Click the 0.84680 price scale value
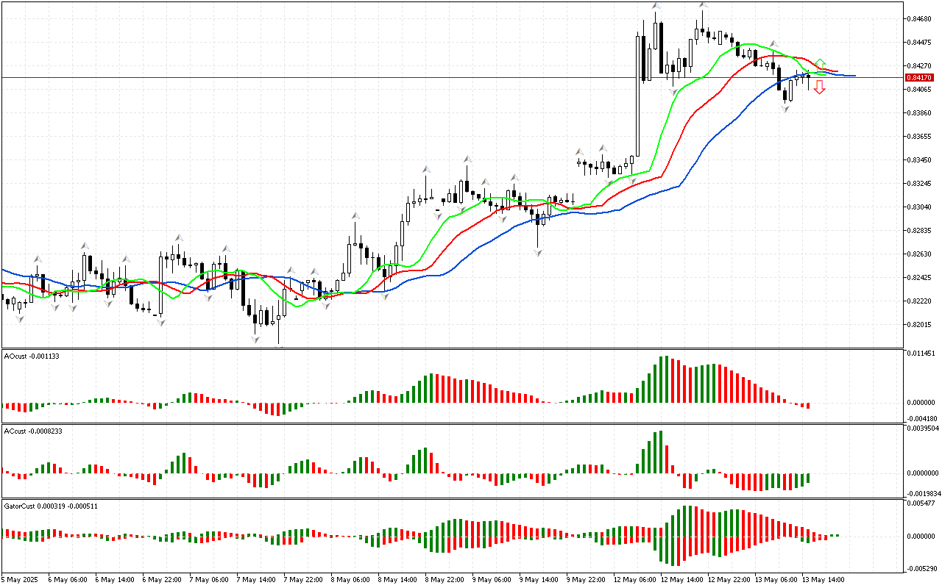Viewport: 942px width, 588px height. [919, 20]
